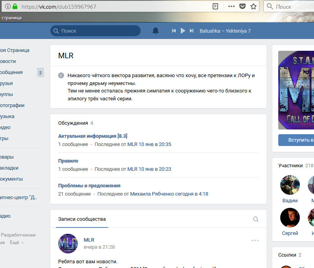Search community wall posts magnifier icon
314x268 pixels.
click(x=256, y=219)
